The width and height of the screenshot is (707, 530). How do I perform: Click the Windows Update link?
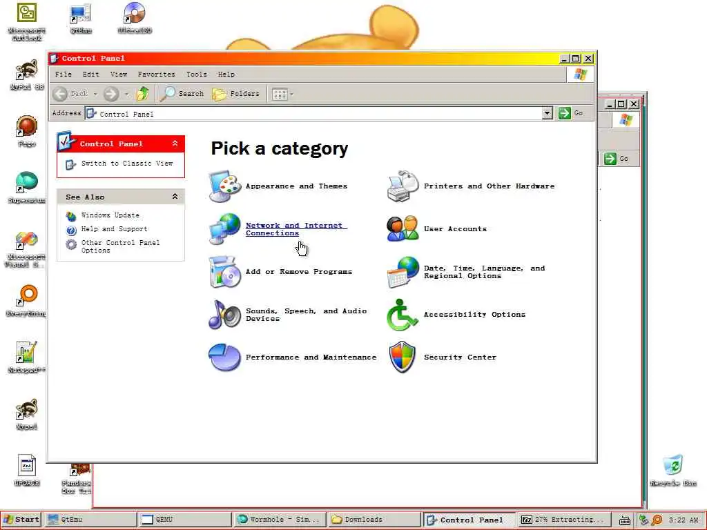[110, 215]
